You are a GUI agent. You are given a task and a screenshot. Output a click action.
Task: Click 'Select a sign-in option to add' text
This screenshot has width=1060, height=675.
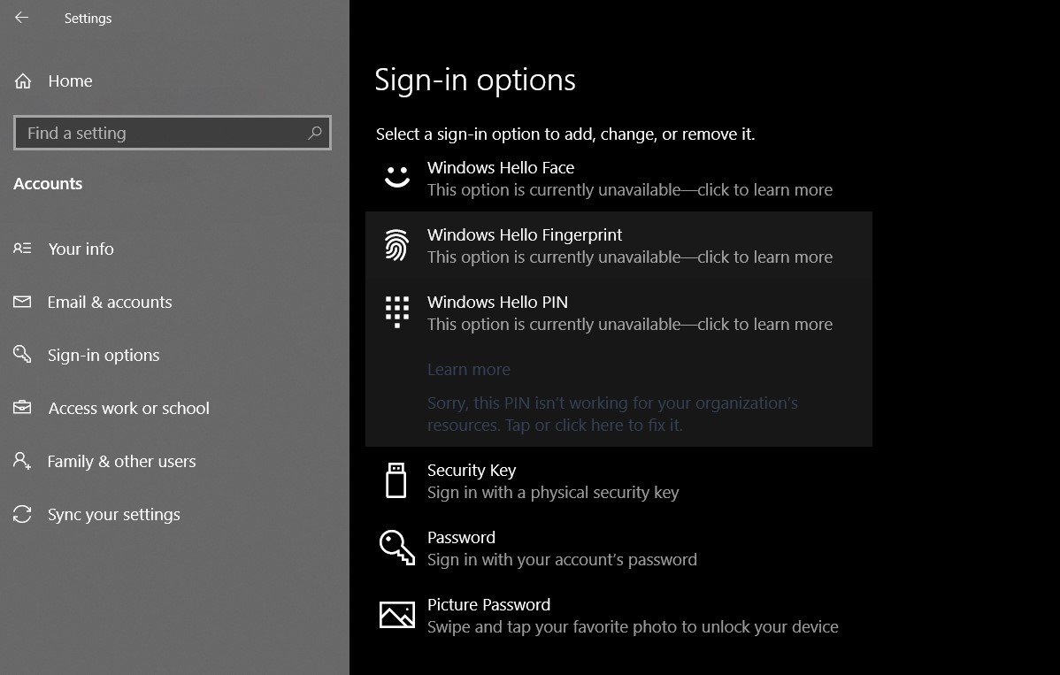point(565,134)
